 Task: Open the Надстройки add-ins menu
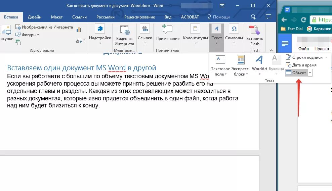pyautogui.click(x=100, y=34)
